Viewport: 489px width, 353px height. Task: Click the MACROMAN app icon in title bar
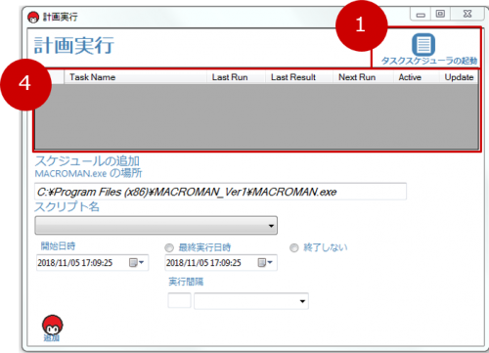click(x=33, y=18)
